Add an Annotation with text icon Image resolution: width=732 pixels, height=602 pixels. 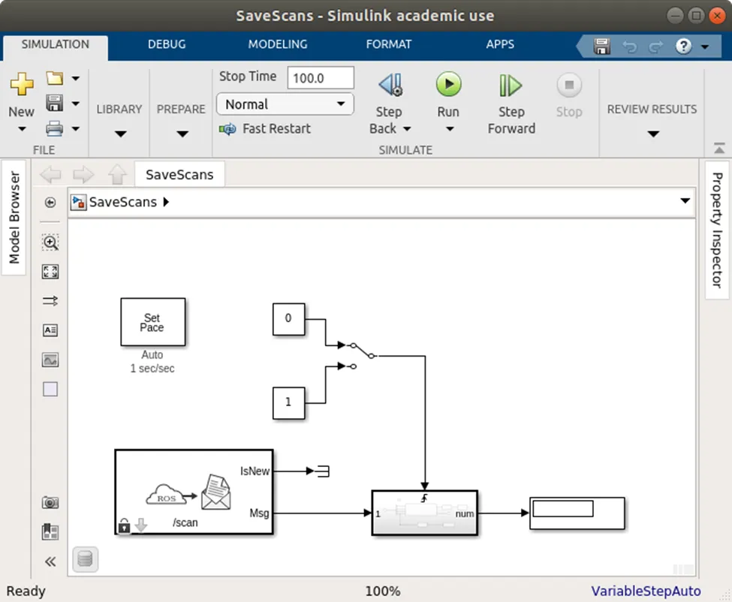50,330
